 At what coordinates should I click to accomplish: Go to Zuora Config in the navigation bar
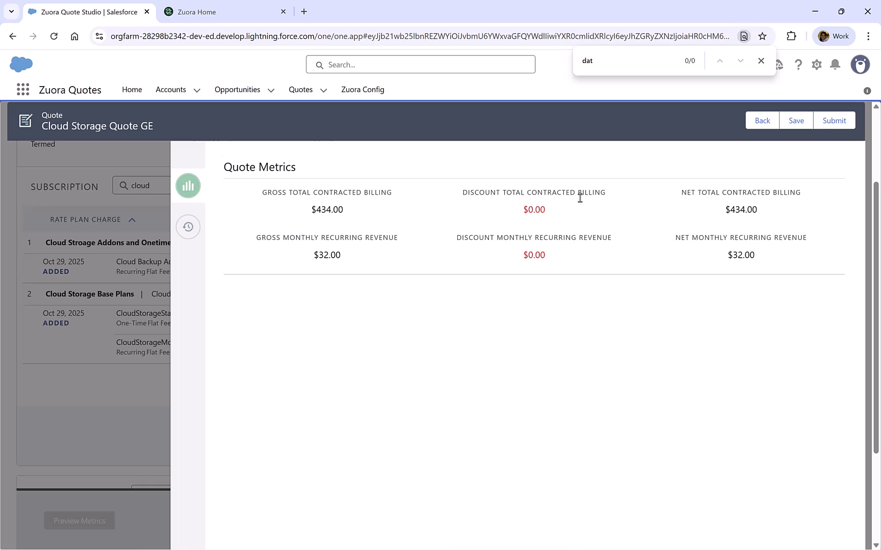coord(362,90)
